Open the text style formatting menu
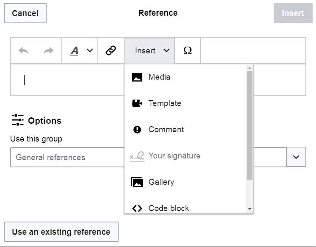This screenshot has height=247, width=316. [80, 51]
